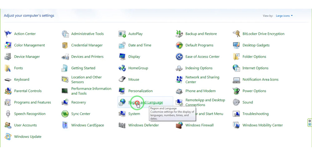
Task: Open the Administrative Tools link
Action: [x=87, y=34]
